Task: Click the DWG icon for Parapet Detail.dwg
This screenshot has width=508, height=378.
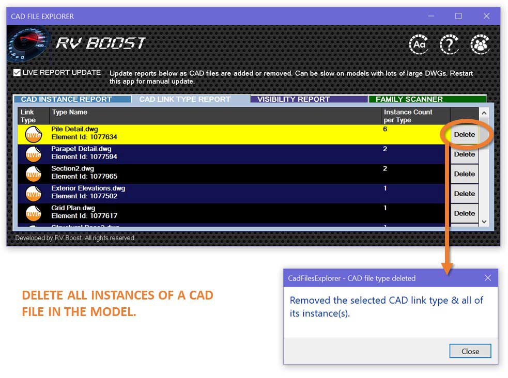Action: pyautogui.click(x=34, y=154)
